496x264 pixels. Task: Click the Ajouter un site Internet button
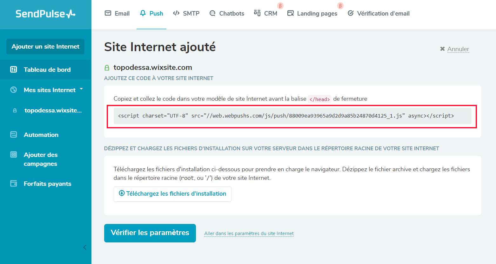(x=45, y=46)
